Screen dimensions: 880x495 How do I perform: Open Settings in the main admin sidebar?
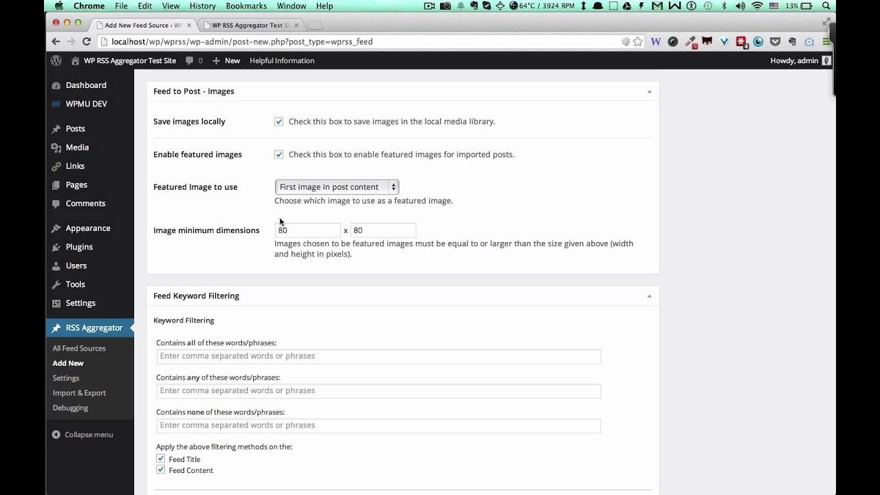coord(80,303)
